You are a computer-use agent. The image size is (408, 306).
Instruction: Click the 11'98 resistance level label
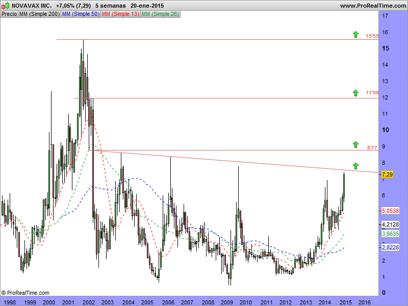point(372,93)
